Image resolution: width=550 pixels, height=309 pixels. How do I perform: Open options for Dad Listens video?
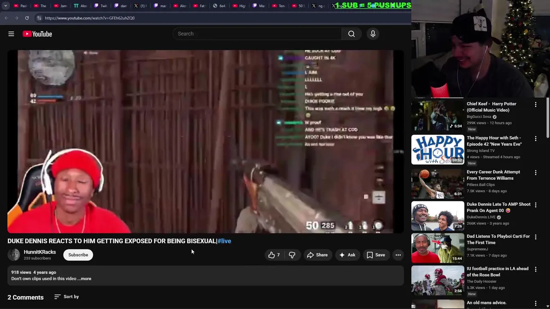(x=535, y=237)
